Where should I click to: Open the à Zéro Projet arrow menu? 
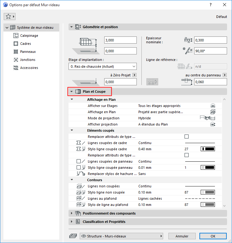(134, 75)
